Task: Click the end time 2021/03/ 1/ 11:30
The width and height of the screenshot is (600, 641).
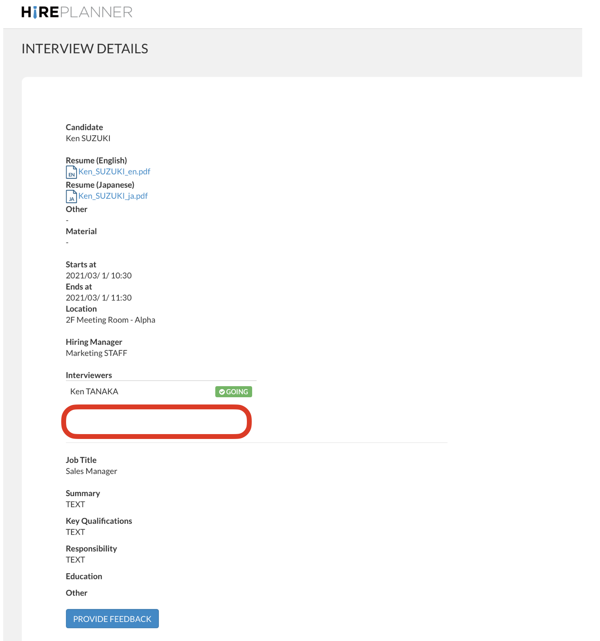Action: click(x=99, y=298)
